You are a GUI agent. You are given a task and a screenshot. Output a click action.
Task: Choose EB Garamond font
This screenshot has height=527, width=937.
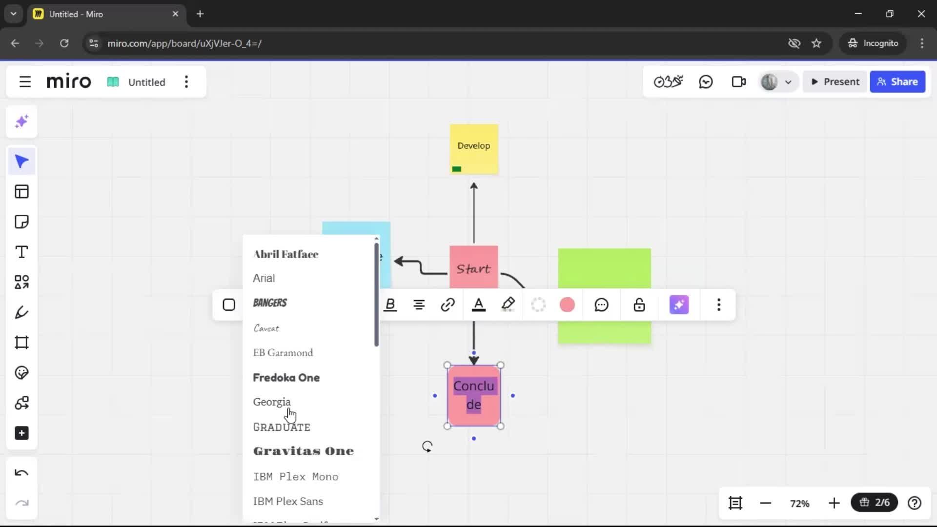coord(283,353)
